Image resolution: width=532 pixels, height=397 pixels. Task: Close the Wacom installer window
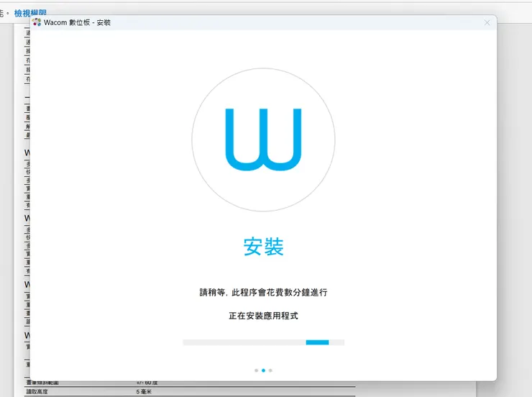[x=487, y=23]
